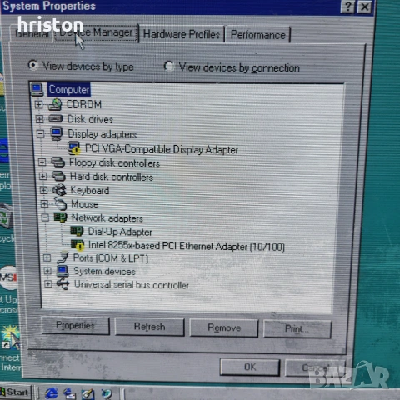This screenshot has width=400, height=400.
Task: Select the CDROM drive icon
Action: click(x=55, y=104)
